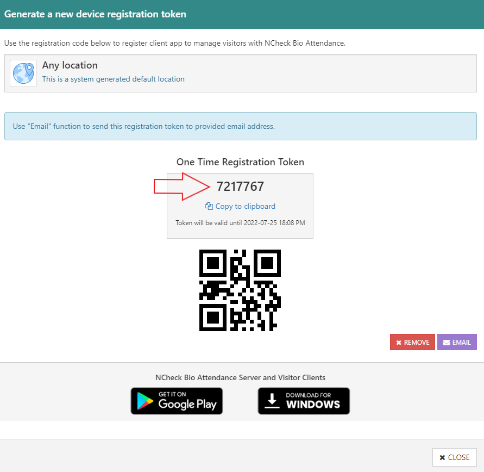Click the One Time Registration Token heading
This screenshot has width=484, height=472.
point(240,162)
